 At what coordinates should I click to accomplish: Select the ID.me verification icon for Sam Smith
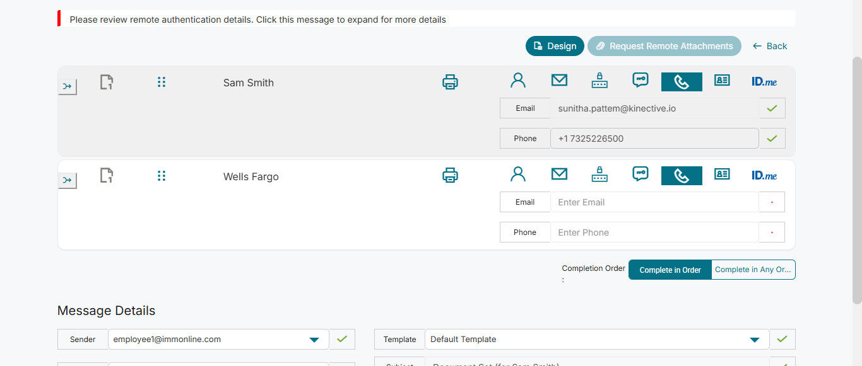point(764,82)
